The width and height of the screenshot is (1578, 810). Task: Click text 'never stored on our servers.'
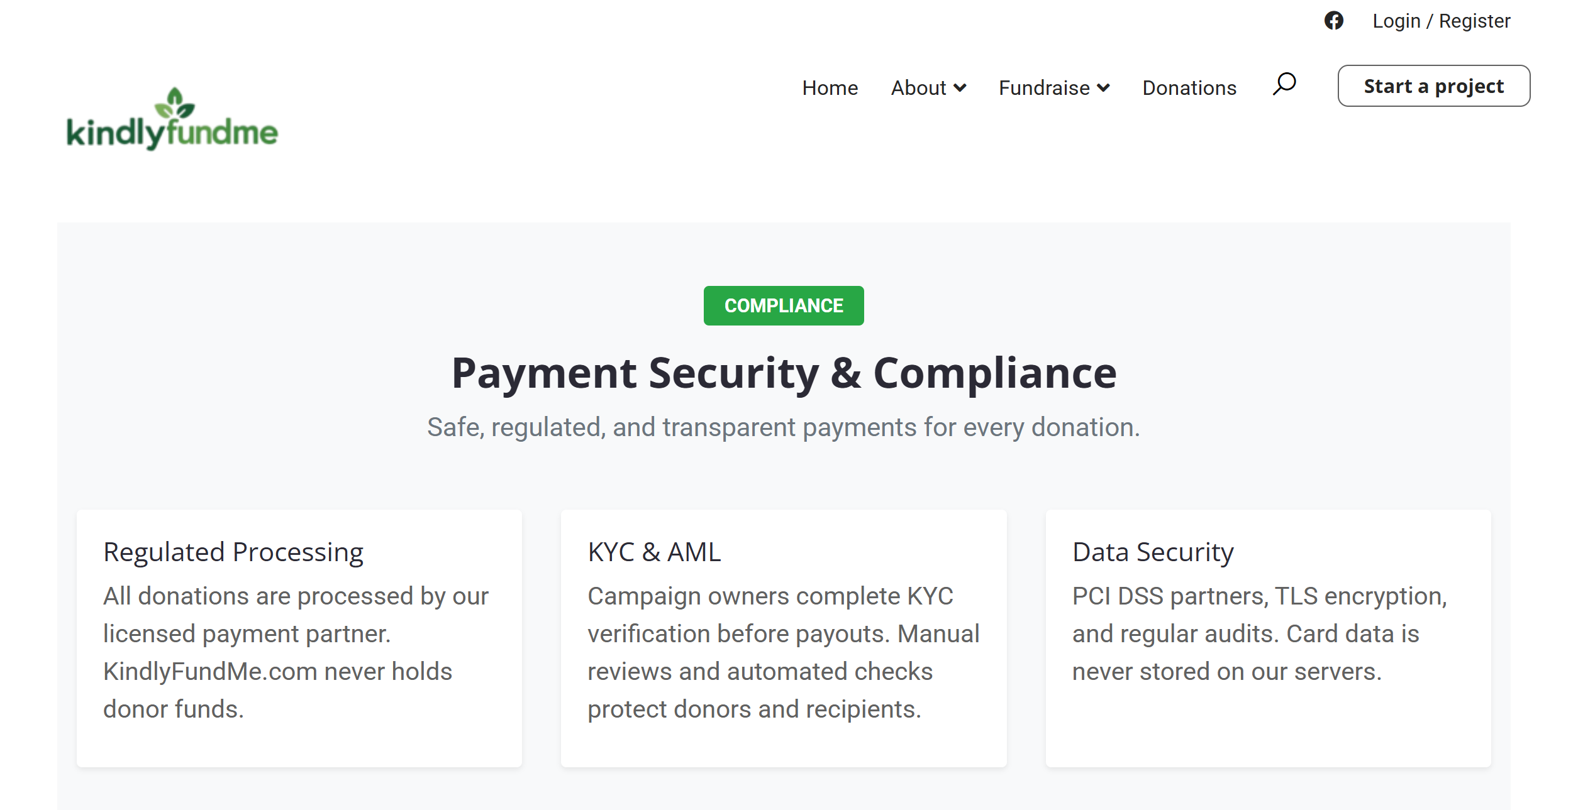(x=1227, y=672)
